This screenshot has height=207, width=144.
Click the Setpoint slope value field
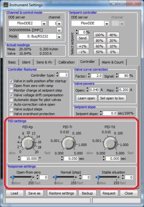point(110,113)
